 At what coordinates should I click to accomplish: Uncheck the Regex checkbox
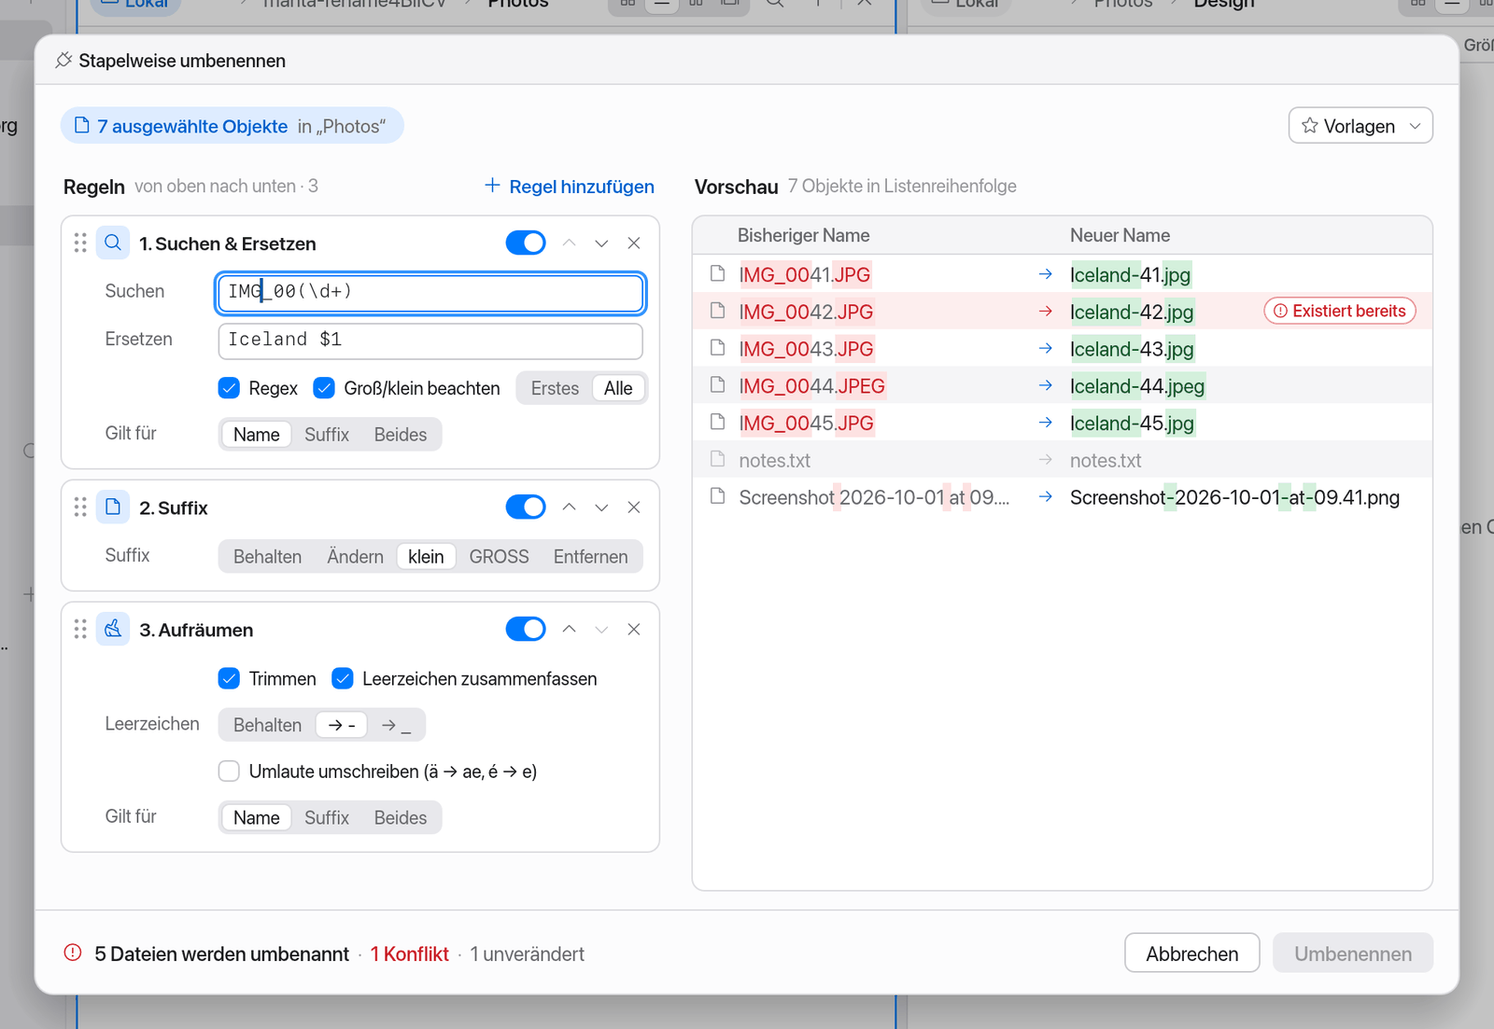coord(229,388)
